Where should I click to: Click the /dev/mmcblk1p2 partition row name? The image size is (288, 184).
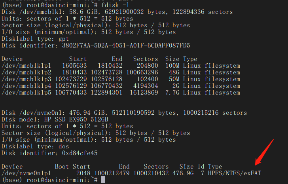[27, 72]
